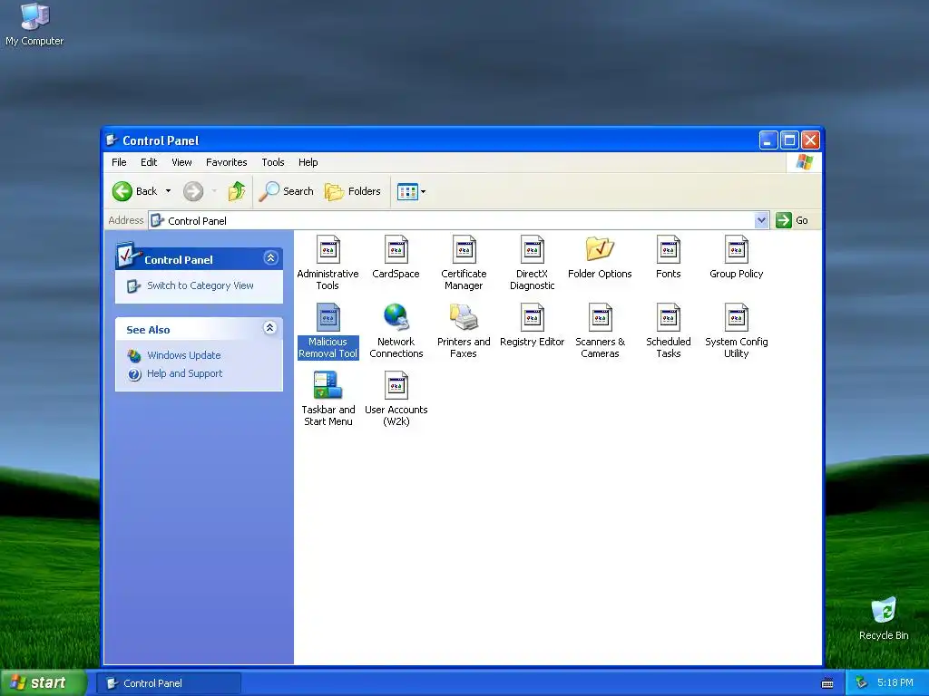Click the System Config Utility icon
929x696 pixels.
pyautogui.click(x=737, y=318)
